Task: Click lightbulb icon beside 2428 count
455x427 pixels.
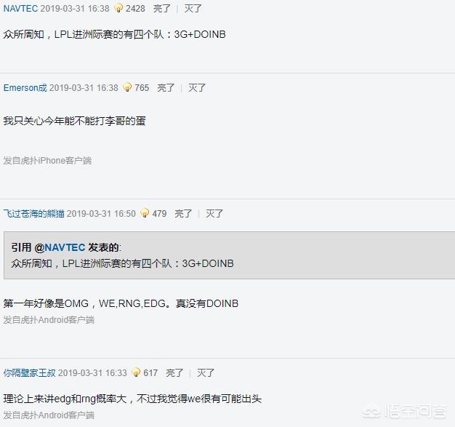Action: point(118,8)
